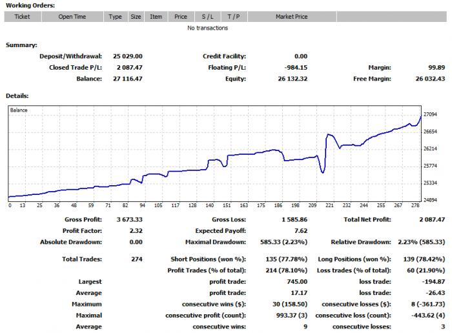The image size is (452, 333).
Task: Select the Maximal Drawdown value
Action: point(283,242)
